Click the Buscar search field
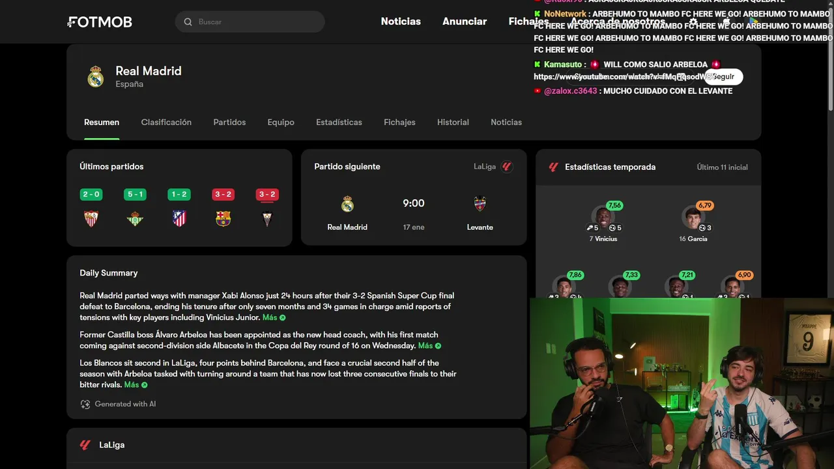This screenshot has height=469, width=834. [x=250, y=22]
